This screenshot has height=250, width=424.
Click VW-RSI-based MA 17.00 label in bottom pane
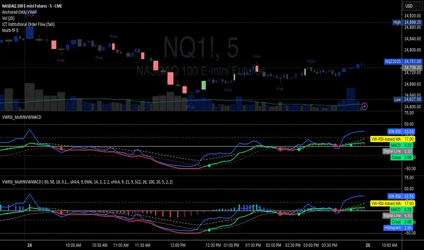(x=392, y=203)
